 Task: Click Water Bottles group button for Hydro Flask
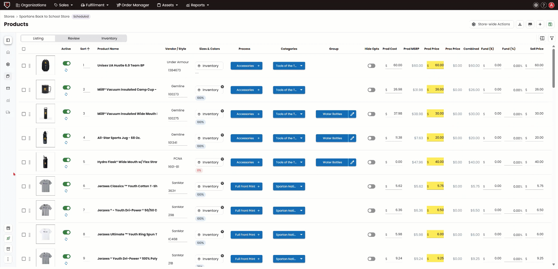[x=332, y=162]
